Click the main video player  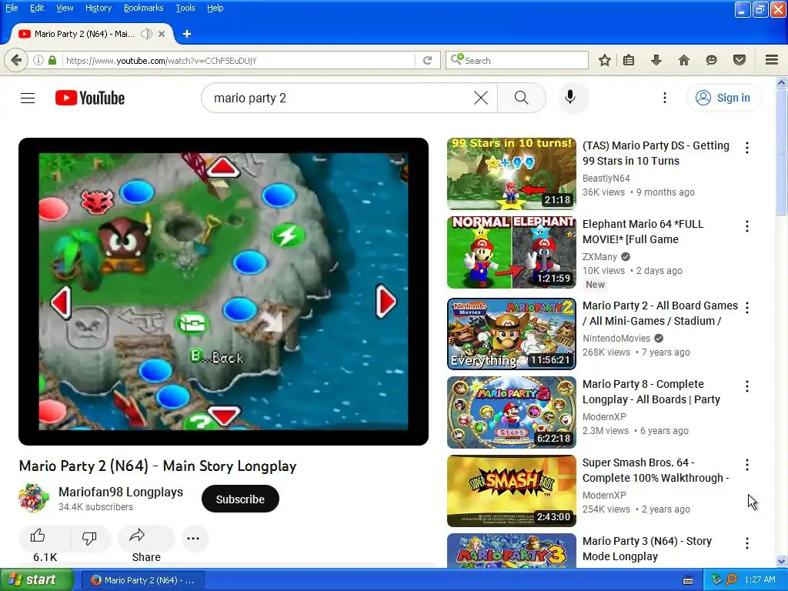pyautogui.click(x=224, y=292)
